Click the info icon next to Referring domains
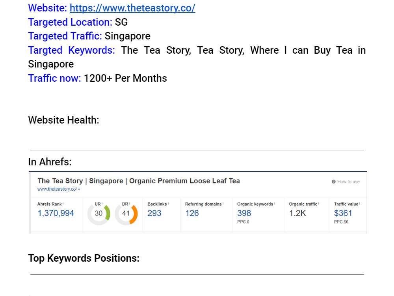The height and width of the screenshot is (296, 394). (223, 203)
